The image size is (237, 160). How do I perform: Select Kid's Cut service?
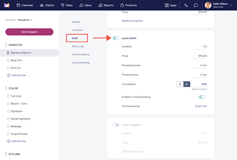(x=16, y=68)
